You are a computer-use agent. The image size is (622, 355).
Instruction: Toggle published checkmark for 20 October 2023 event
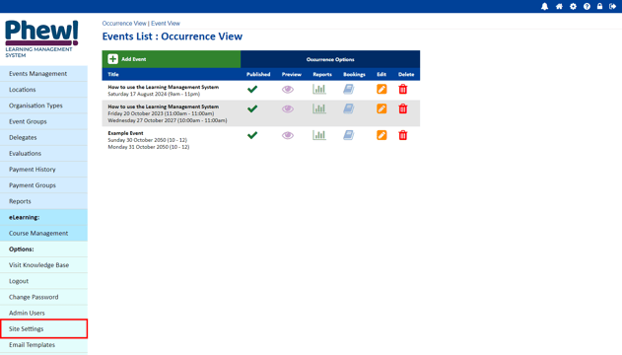[252, 108]
